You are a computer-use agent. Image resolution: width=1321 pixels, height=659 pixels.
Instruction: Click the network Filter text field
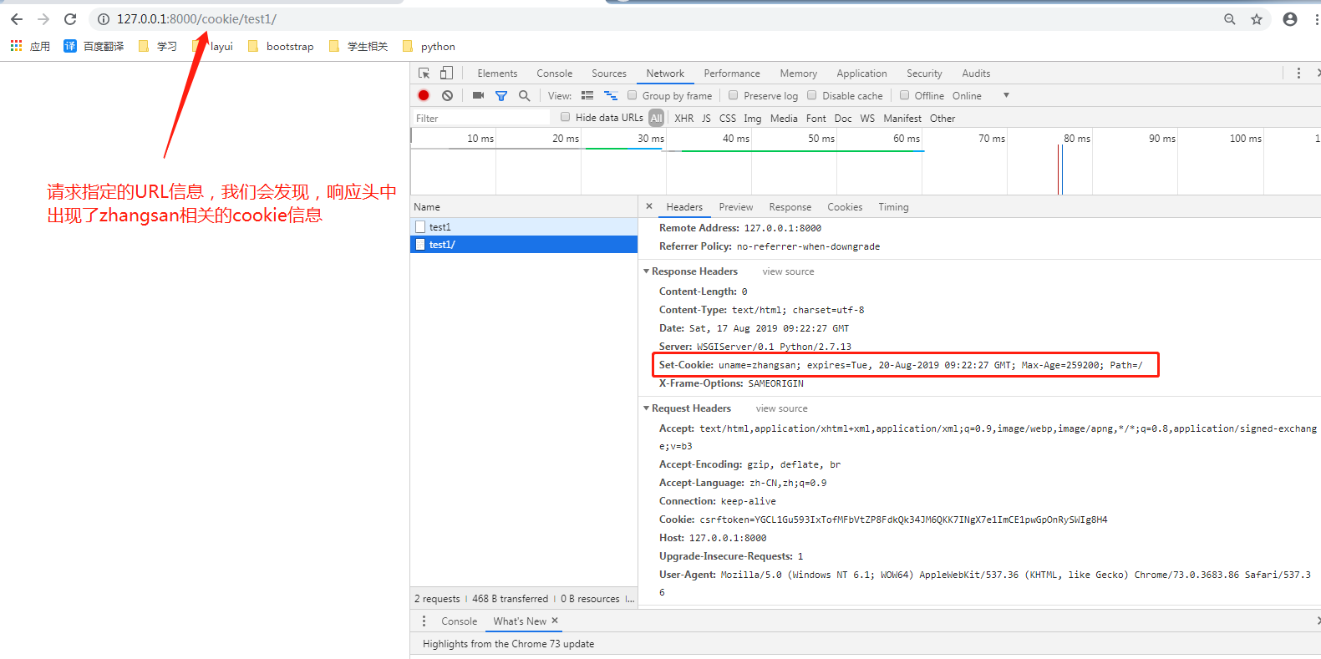pos(481,118)
